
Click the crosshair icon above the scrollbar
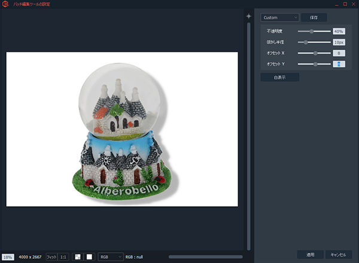point(250,16)
